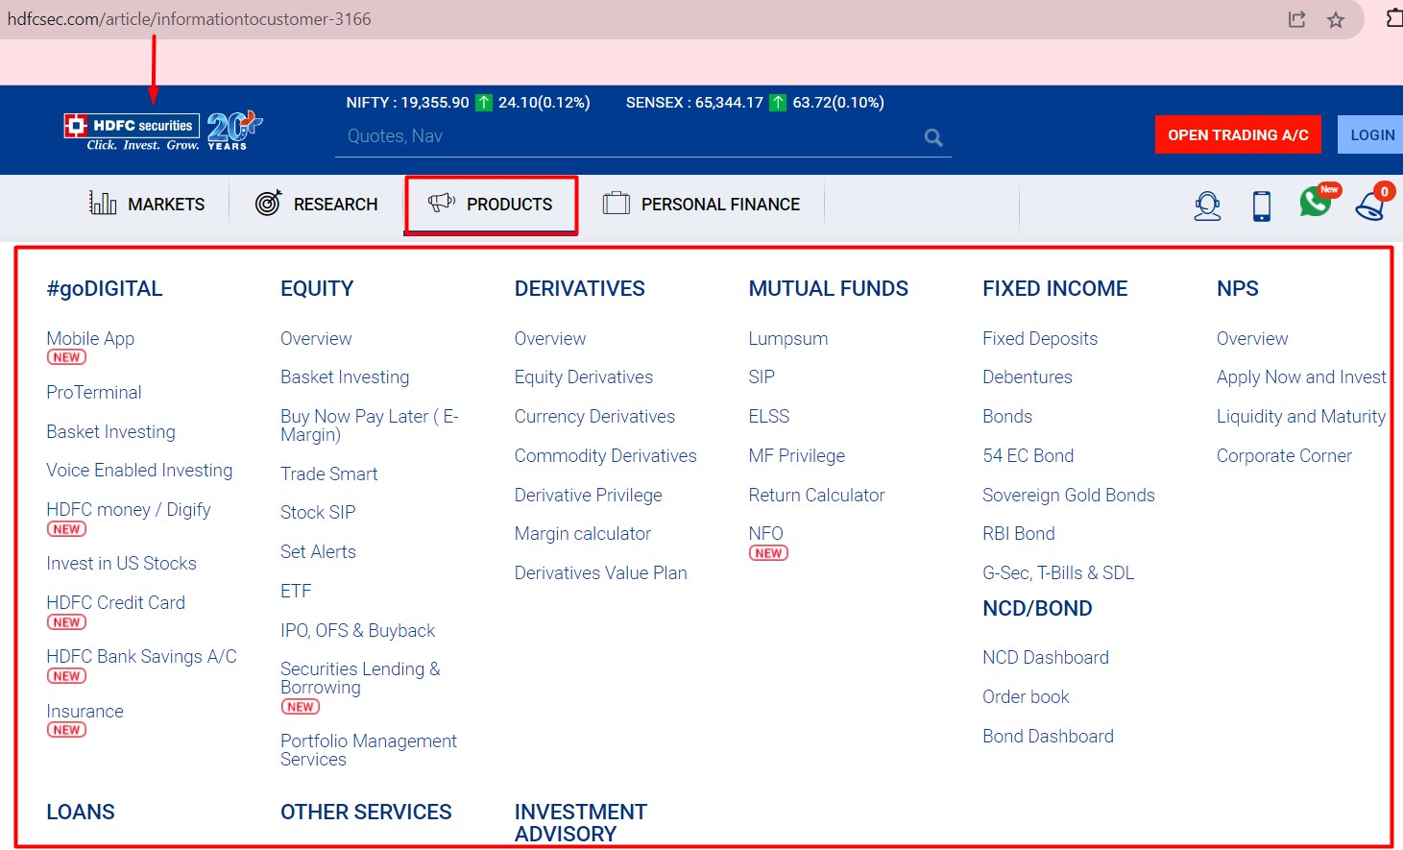Viewport: 1403px width, 850px height.
Task: Open the Margin calculator link
Action: pyautogui.click(x=582, y=534)
